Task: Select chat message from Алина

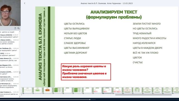Action: coord(9,59)
